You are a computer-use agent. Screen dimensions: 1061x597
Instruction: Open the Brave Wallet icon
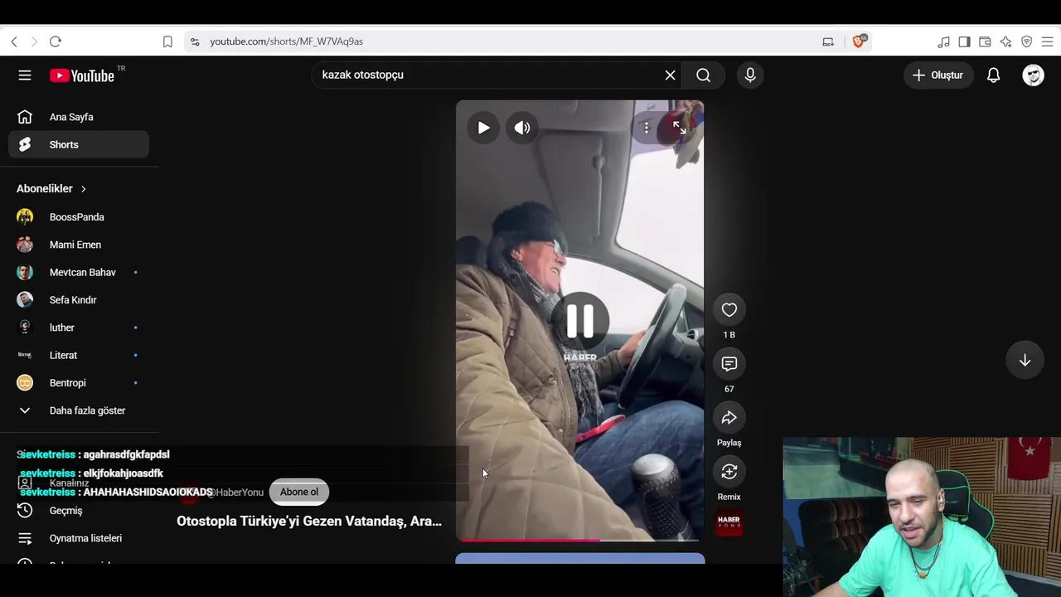coord(985,41)
